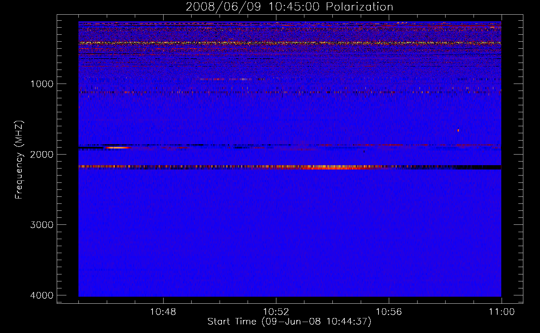Click the 11:00 time tick label

tap(502, 312)
